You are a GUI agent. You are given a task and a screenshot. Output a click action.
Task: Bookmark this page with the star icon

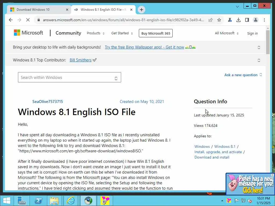[x=219, y=20]
